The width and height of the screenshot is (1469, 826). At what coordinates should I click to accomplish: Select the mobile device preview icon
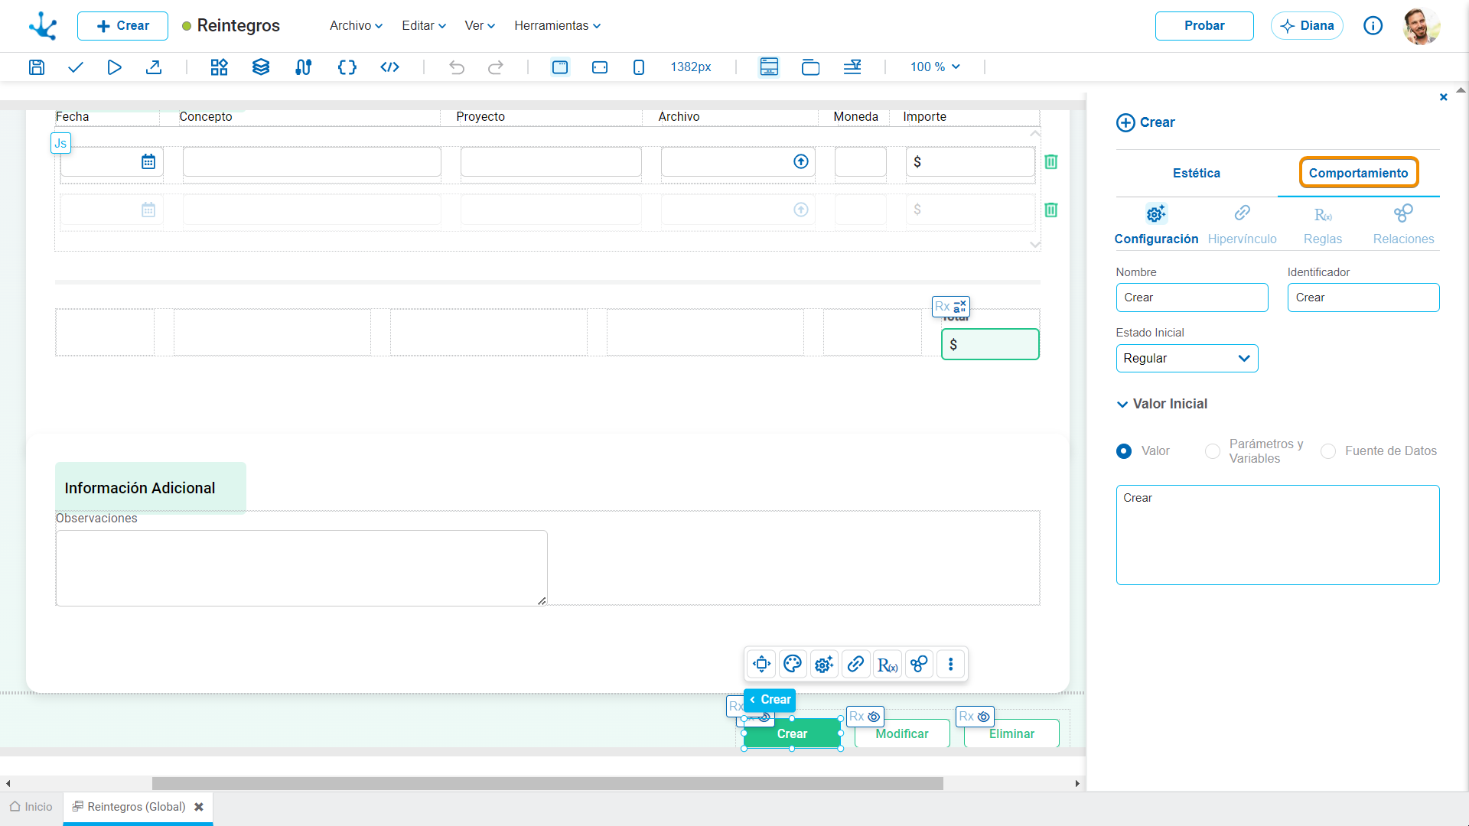click(x=639, y=67)
